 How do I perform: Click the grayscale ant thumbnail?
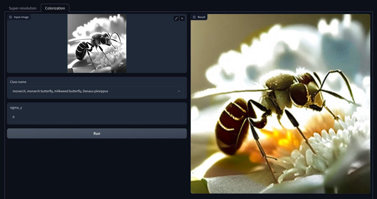pos(97,43)
